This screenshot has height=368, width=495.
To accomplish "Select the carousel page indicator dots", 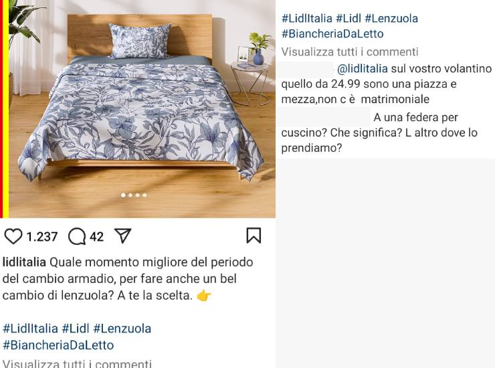I will 134,195.
